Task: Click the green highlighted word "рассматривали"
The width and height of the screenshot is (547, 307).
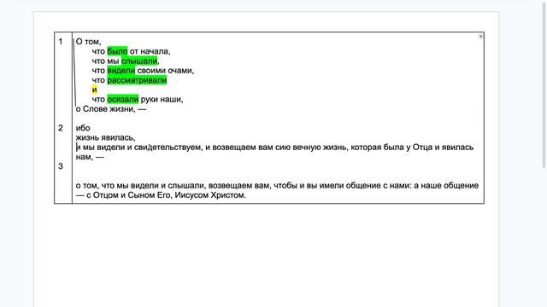Action: [x=137, y=80]
